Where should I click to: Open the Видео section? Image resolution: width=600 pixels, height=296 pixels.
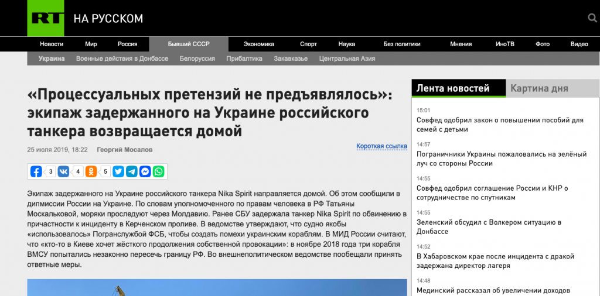579,44
